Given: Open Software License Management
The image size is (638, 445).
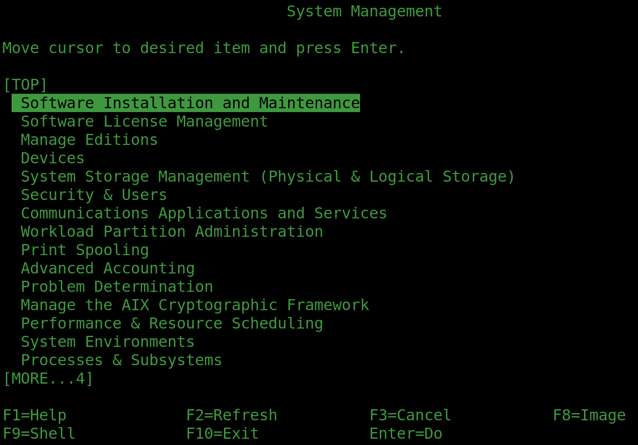Looking at the screenshot, I should (143, 121).
